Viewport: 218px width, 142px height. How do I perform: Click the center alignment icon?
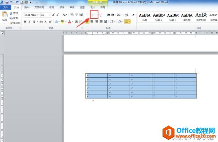click(x=92, y=21)
